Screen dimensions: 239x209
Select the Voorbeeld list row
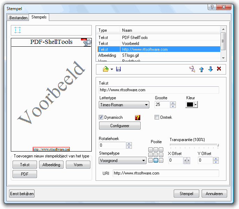click(x=158, y=44)
